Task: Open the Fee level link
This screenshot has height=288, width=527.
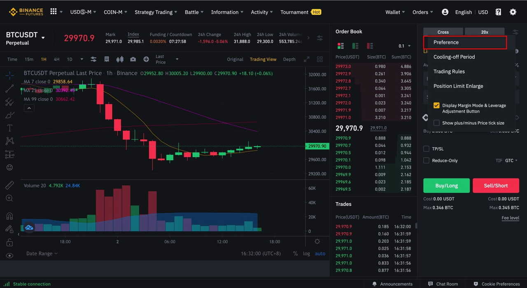Action: (510, 218)
